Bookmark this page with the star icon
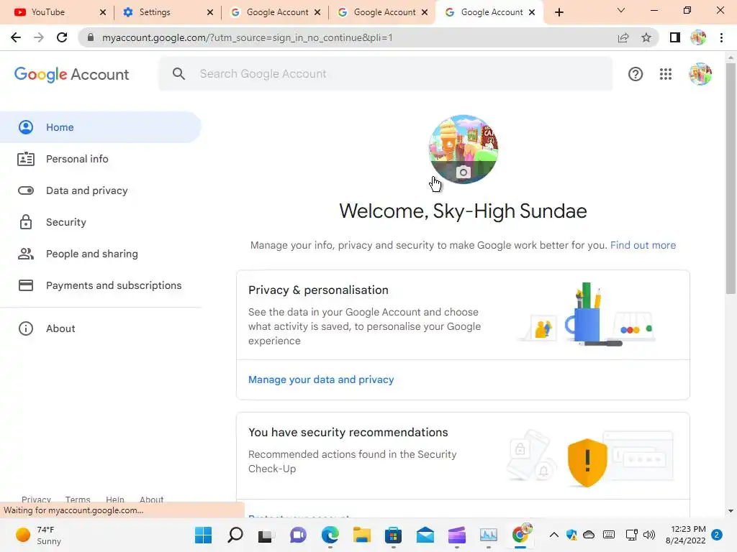 point(646,37)
